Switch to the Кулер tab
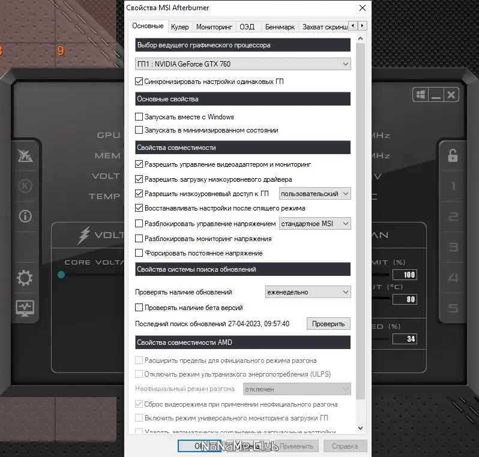 click(180, 27)
